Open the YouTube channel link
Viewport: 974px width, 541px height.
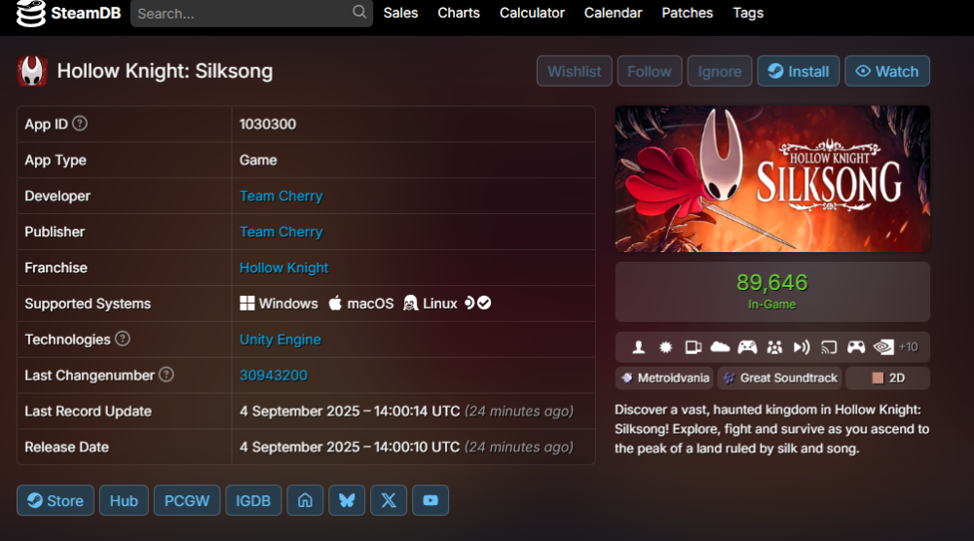click(x=431, y=500)
